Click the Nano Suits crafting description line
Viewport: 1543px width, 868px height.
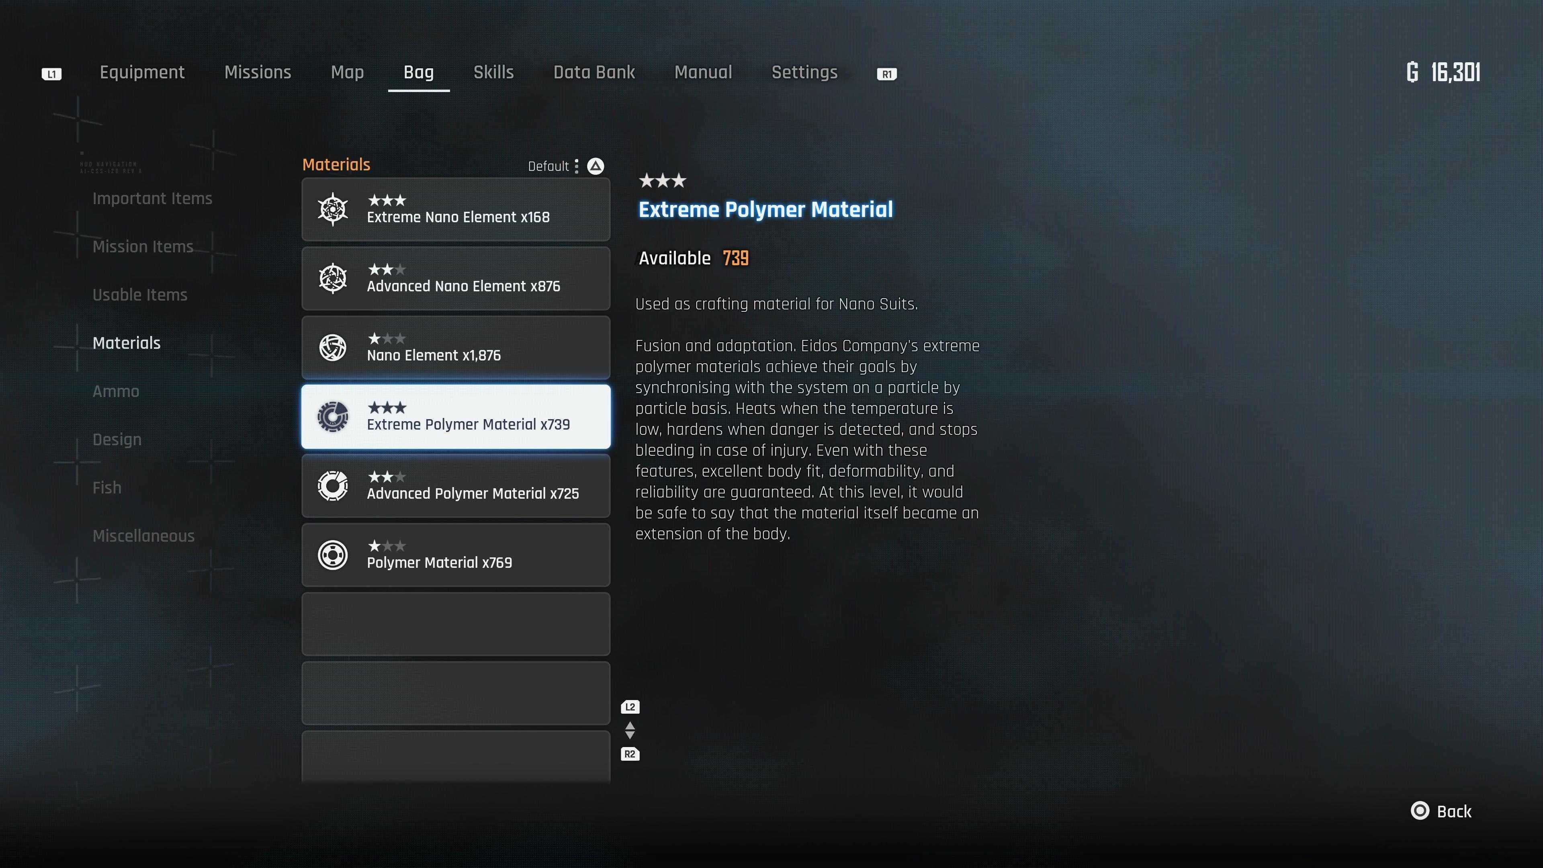(776, 304)
